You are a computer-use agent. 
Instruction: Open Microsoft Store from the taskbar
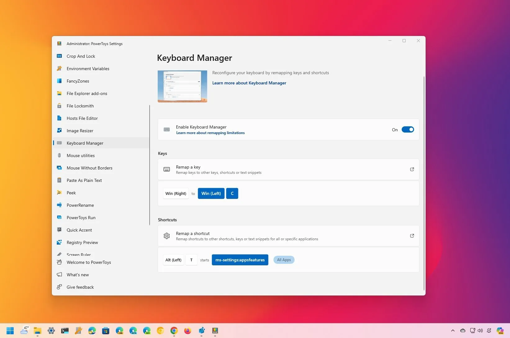click(106, 331)
